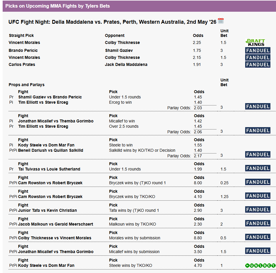Select Jonathan Micallef vs Themba Gorimbo parlay leg
The image size is (276, 273).
pyautogui.click(x=55, y=121)
